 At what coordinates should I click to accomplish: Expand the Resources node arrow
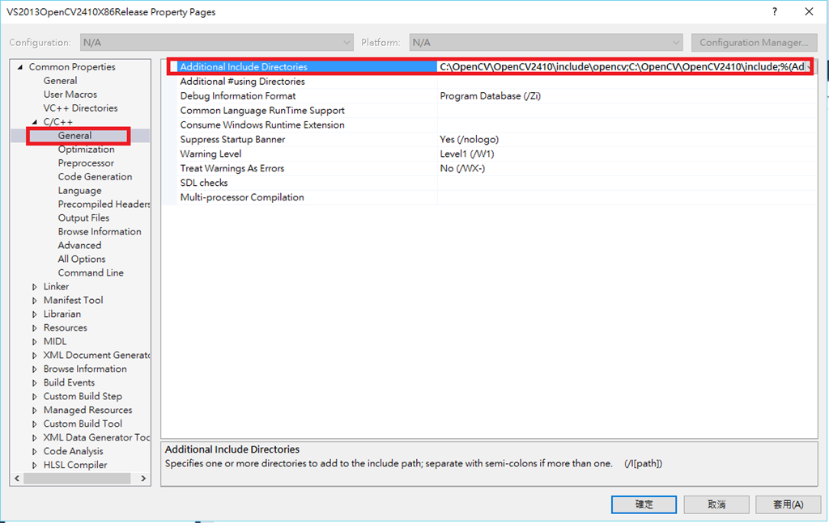point(35,327)
